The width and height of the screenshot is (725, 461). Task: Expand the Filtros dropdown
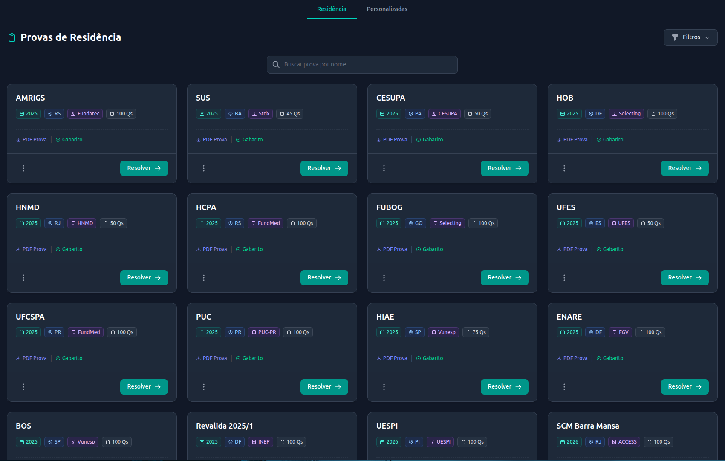tap(690, 37)
